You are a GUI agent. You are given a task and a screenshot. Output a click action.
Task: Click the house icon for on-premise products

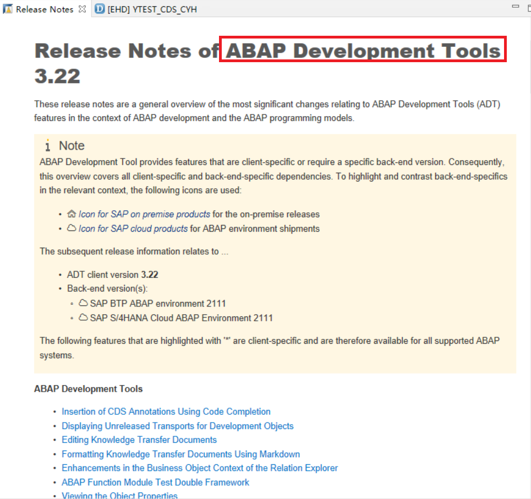coord(72,214)
